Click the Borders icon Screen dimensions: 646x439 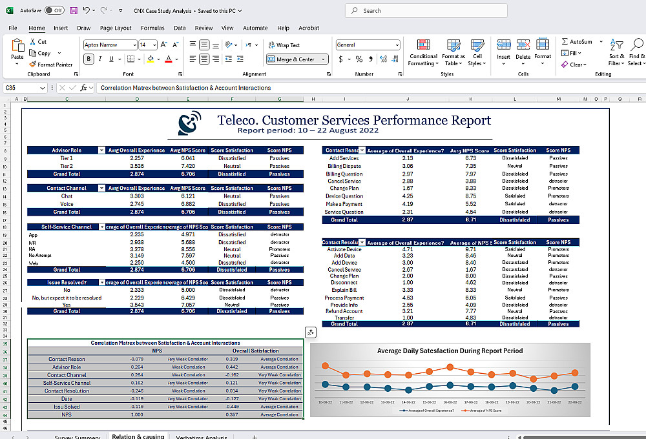(x=130, y=59)
